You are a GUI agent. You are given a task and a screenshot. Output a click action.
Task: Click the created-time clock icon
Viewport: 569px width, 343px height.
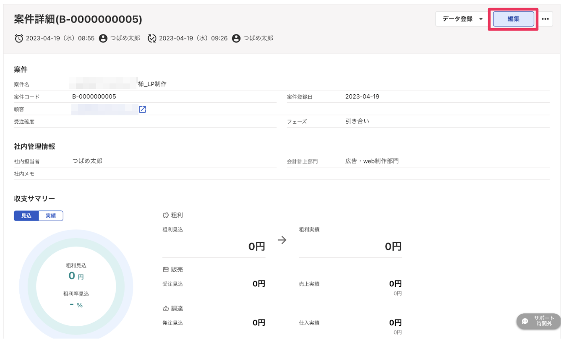(19, 39)
